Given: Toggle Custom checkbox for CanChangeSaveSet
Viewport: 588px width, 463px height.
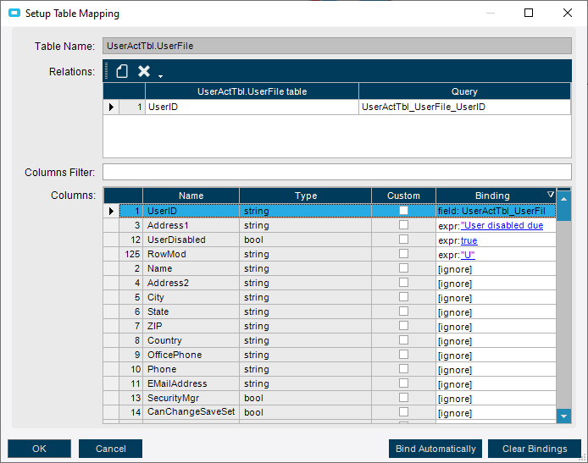Looking at the screenshot, I should point(403,411).
